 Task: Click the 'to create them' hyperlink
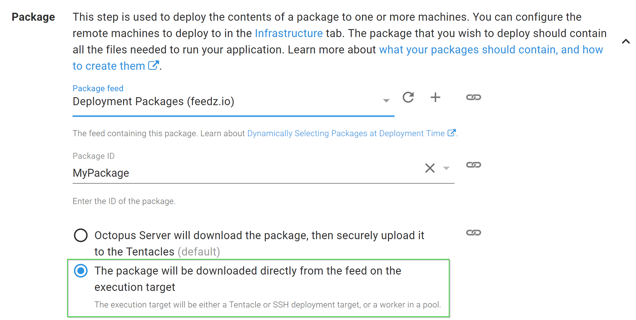[109, 65]
